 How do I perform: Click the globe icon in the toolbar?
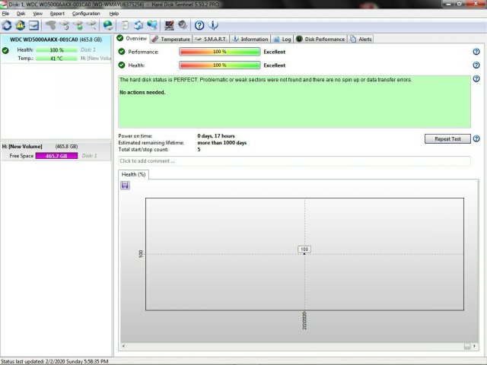[108, 25]
